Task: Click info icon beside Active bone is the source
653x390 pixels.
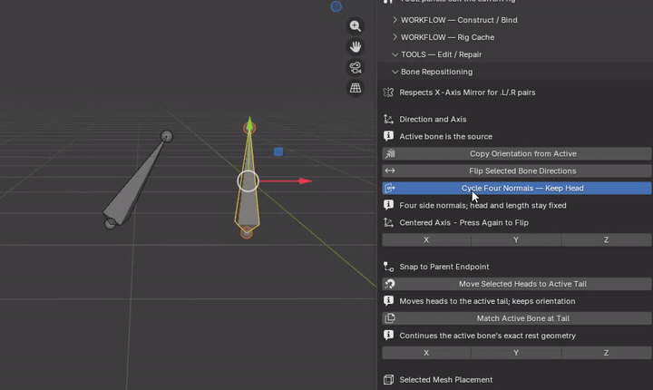Action: (x=388, y=136)
